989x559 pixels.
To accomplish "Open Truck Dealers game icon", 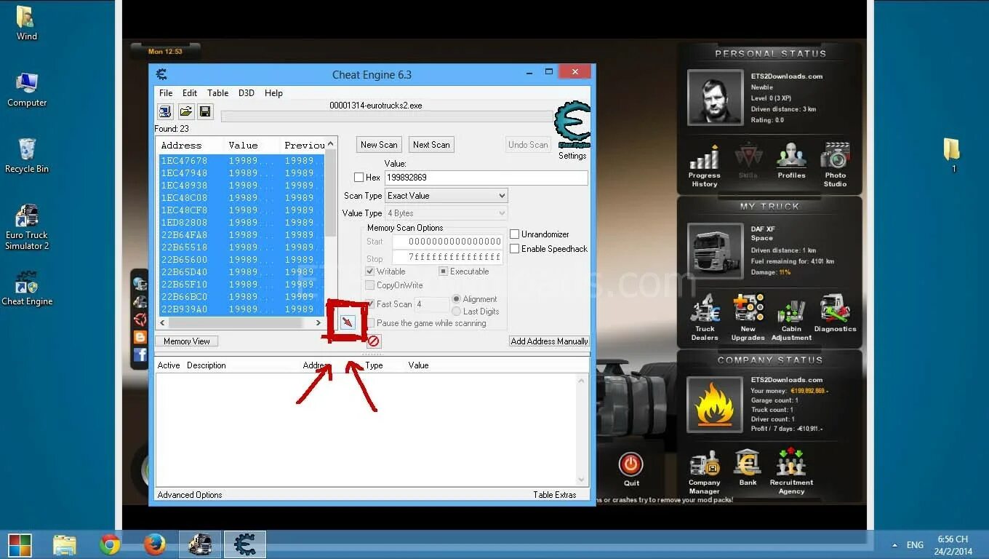I will point(705,317).
